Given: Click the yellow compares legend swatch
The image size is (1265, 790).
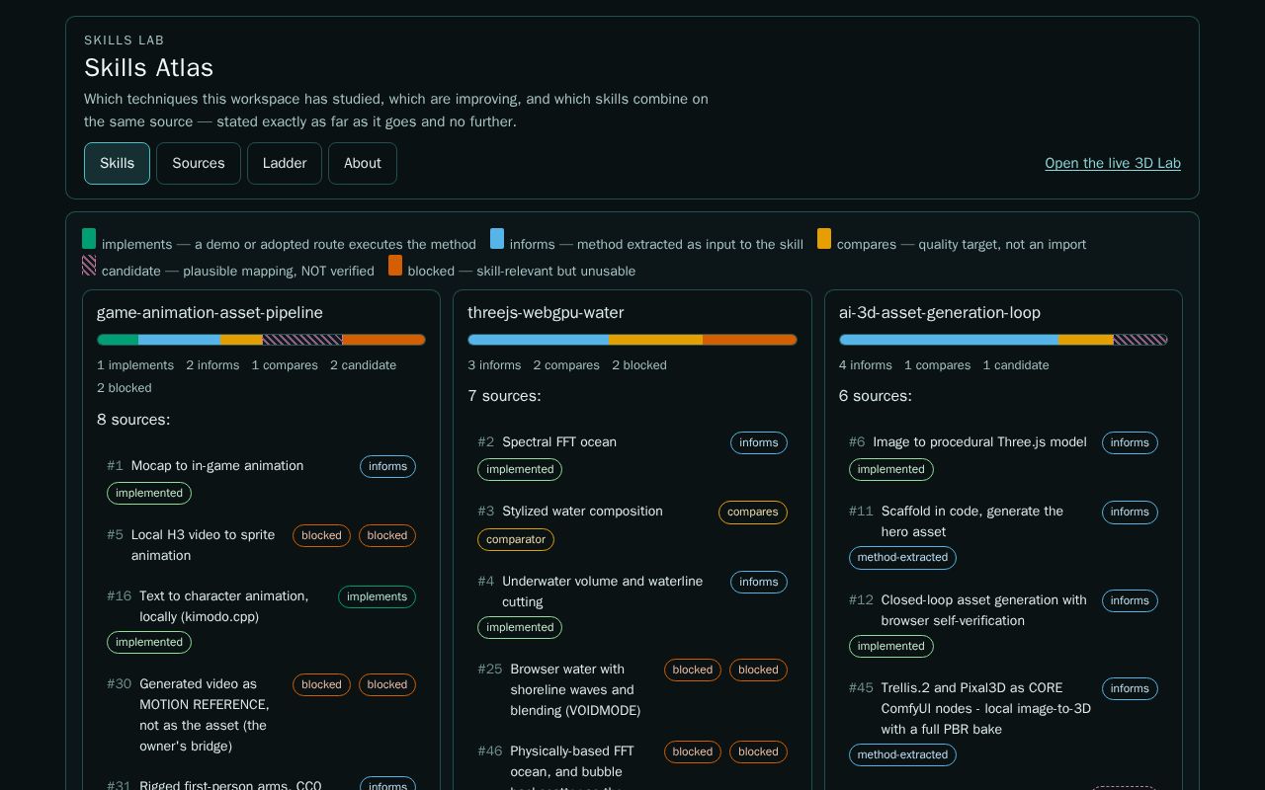Looking at the screenshot, I should 824,238.
